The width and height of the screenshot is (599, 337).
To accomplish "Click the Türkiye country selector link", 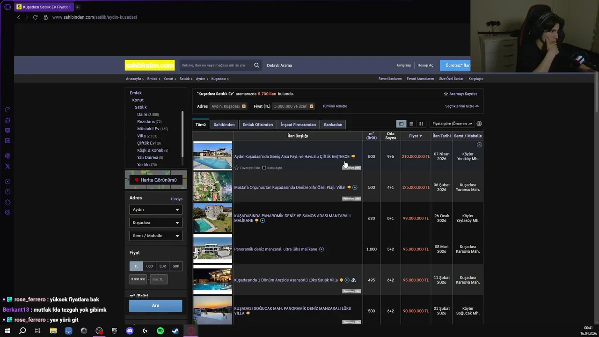I will pos(176,199).
